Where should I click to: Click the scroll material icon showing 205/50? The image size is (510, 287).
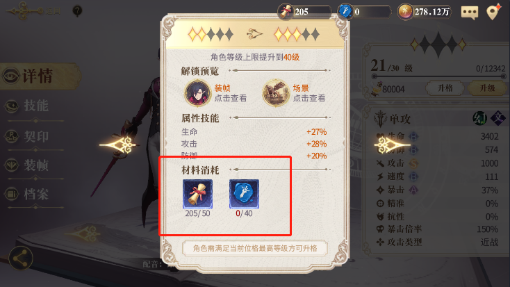click(197, 194)
